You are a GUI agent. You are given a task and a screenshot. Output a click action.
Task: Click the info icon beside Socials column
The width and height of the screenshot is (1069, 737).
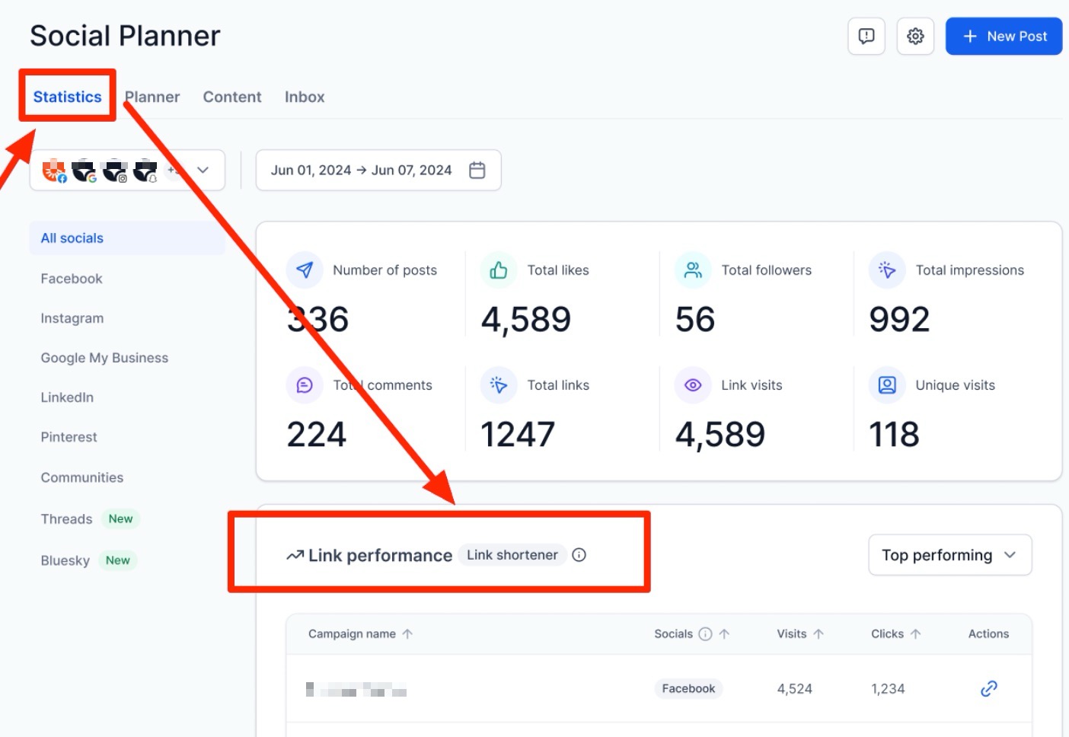706,633
